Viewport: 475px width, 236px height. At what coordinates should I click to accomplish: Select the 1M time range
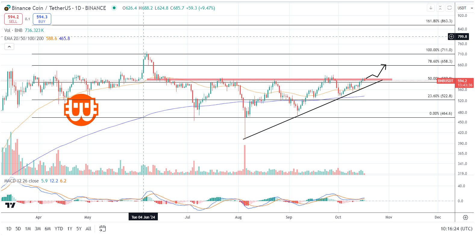coord(28,229)
